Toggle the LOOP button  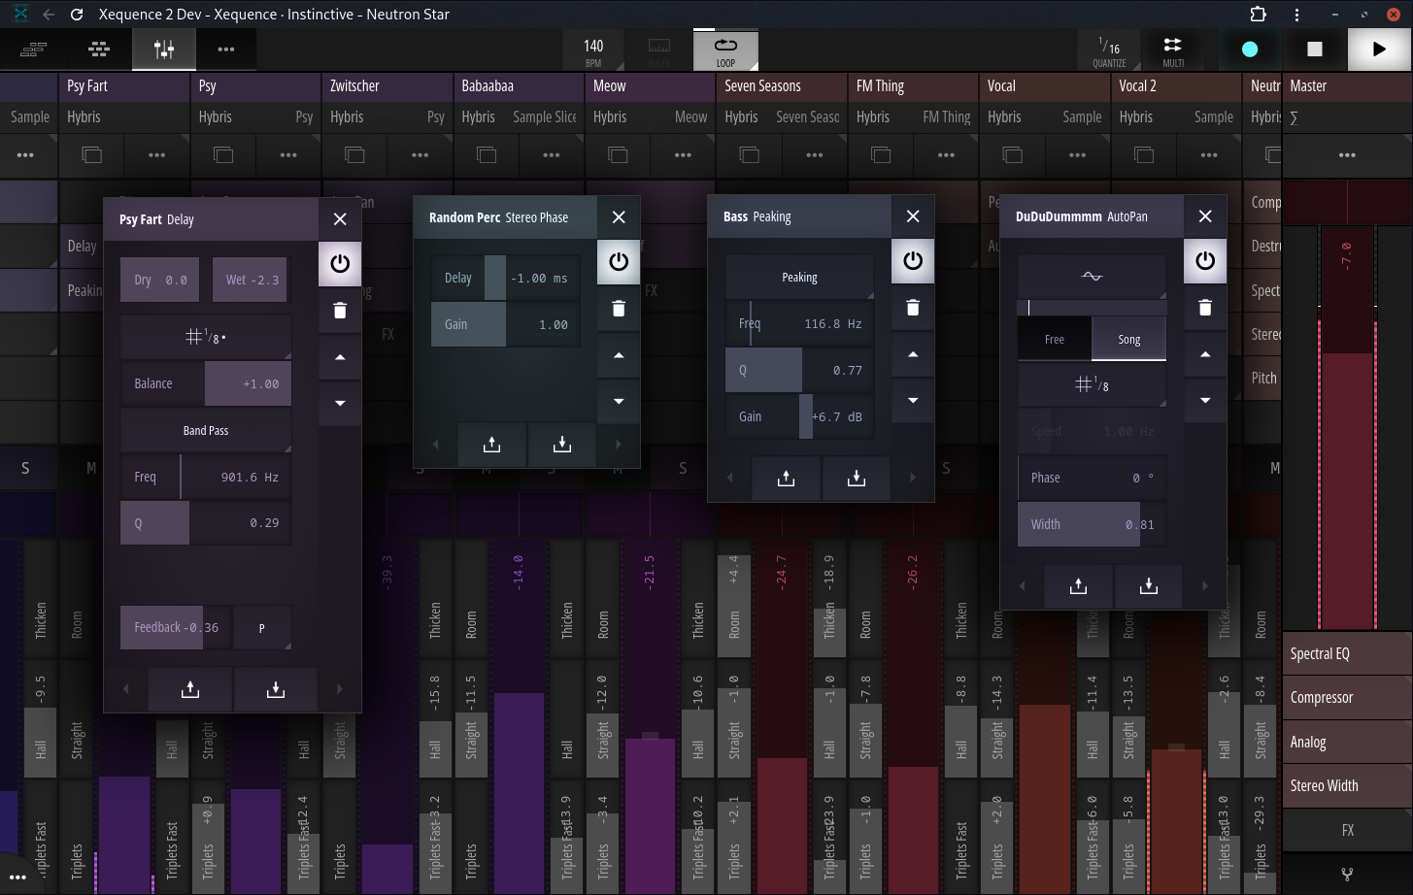click(725, 50)
